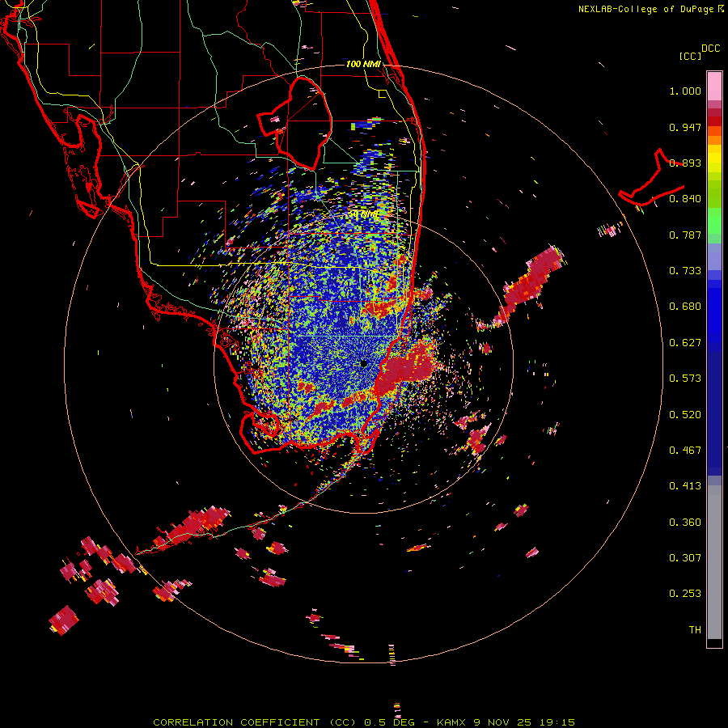Click the bright green segment of the color bar
Image resolution: width=728 pixels, height=728 pixels.
714,221
